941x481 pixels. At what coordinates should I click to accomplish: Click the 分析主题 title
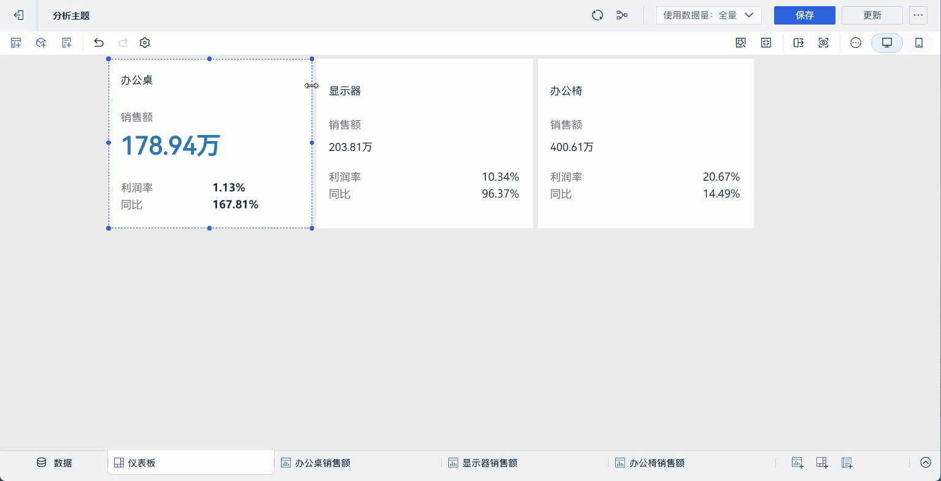(71, 15)
